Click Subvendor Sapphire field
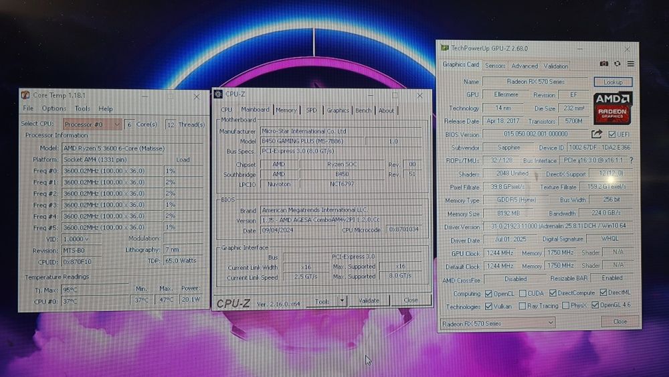The width and height of the screenshot is (669, 377). [508, 147]
